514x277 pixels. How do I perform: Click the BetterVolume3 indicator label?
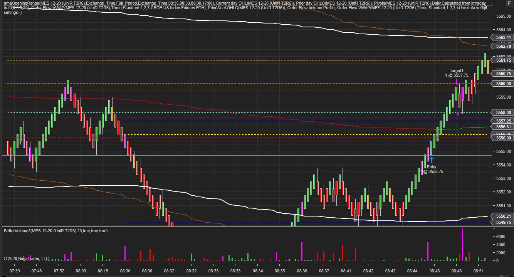click(56, 231)
